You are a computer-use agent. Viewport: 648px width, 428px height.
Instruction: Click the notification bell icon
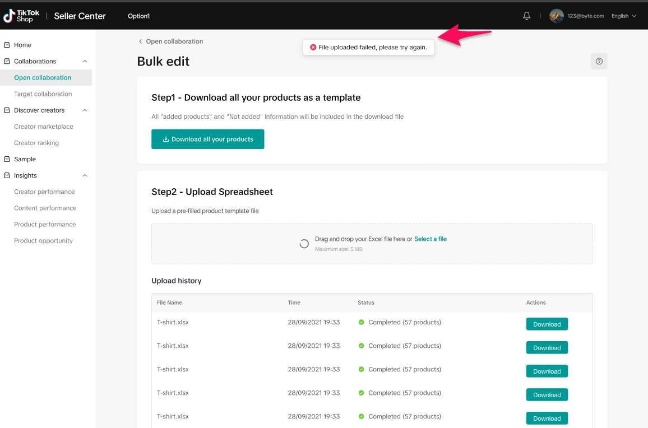[526, 16]
